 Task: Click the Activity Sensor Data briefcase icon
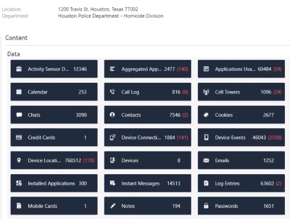pos(19,69)
